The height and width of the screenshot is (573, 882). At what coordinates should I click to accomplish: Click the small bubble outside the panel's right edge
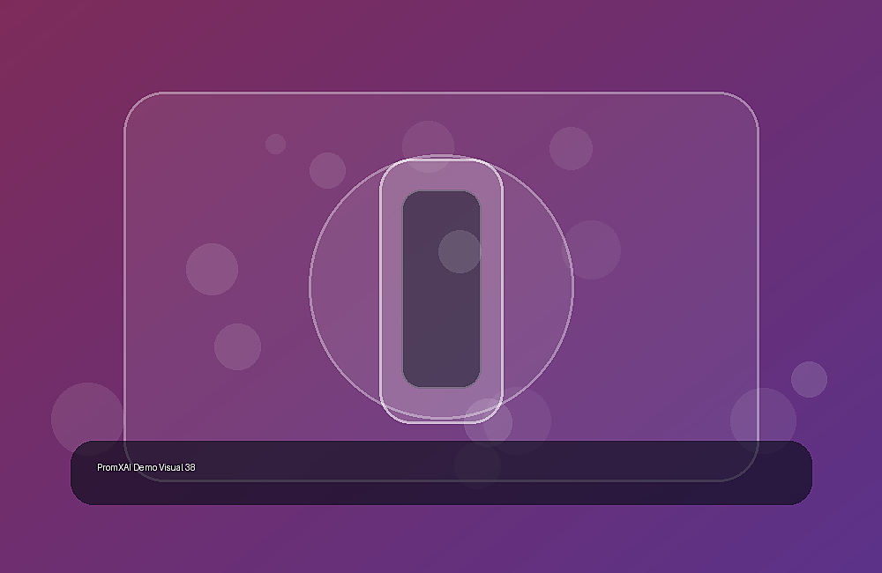click(809, 380)
